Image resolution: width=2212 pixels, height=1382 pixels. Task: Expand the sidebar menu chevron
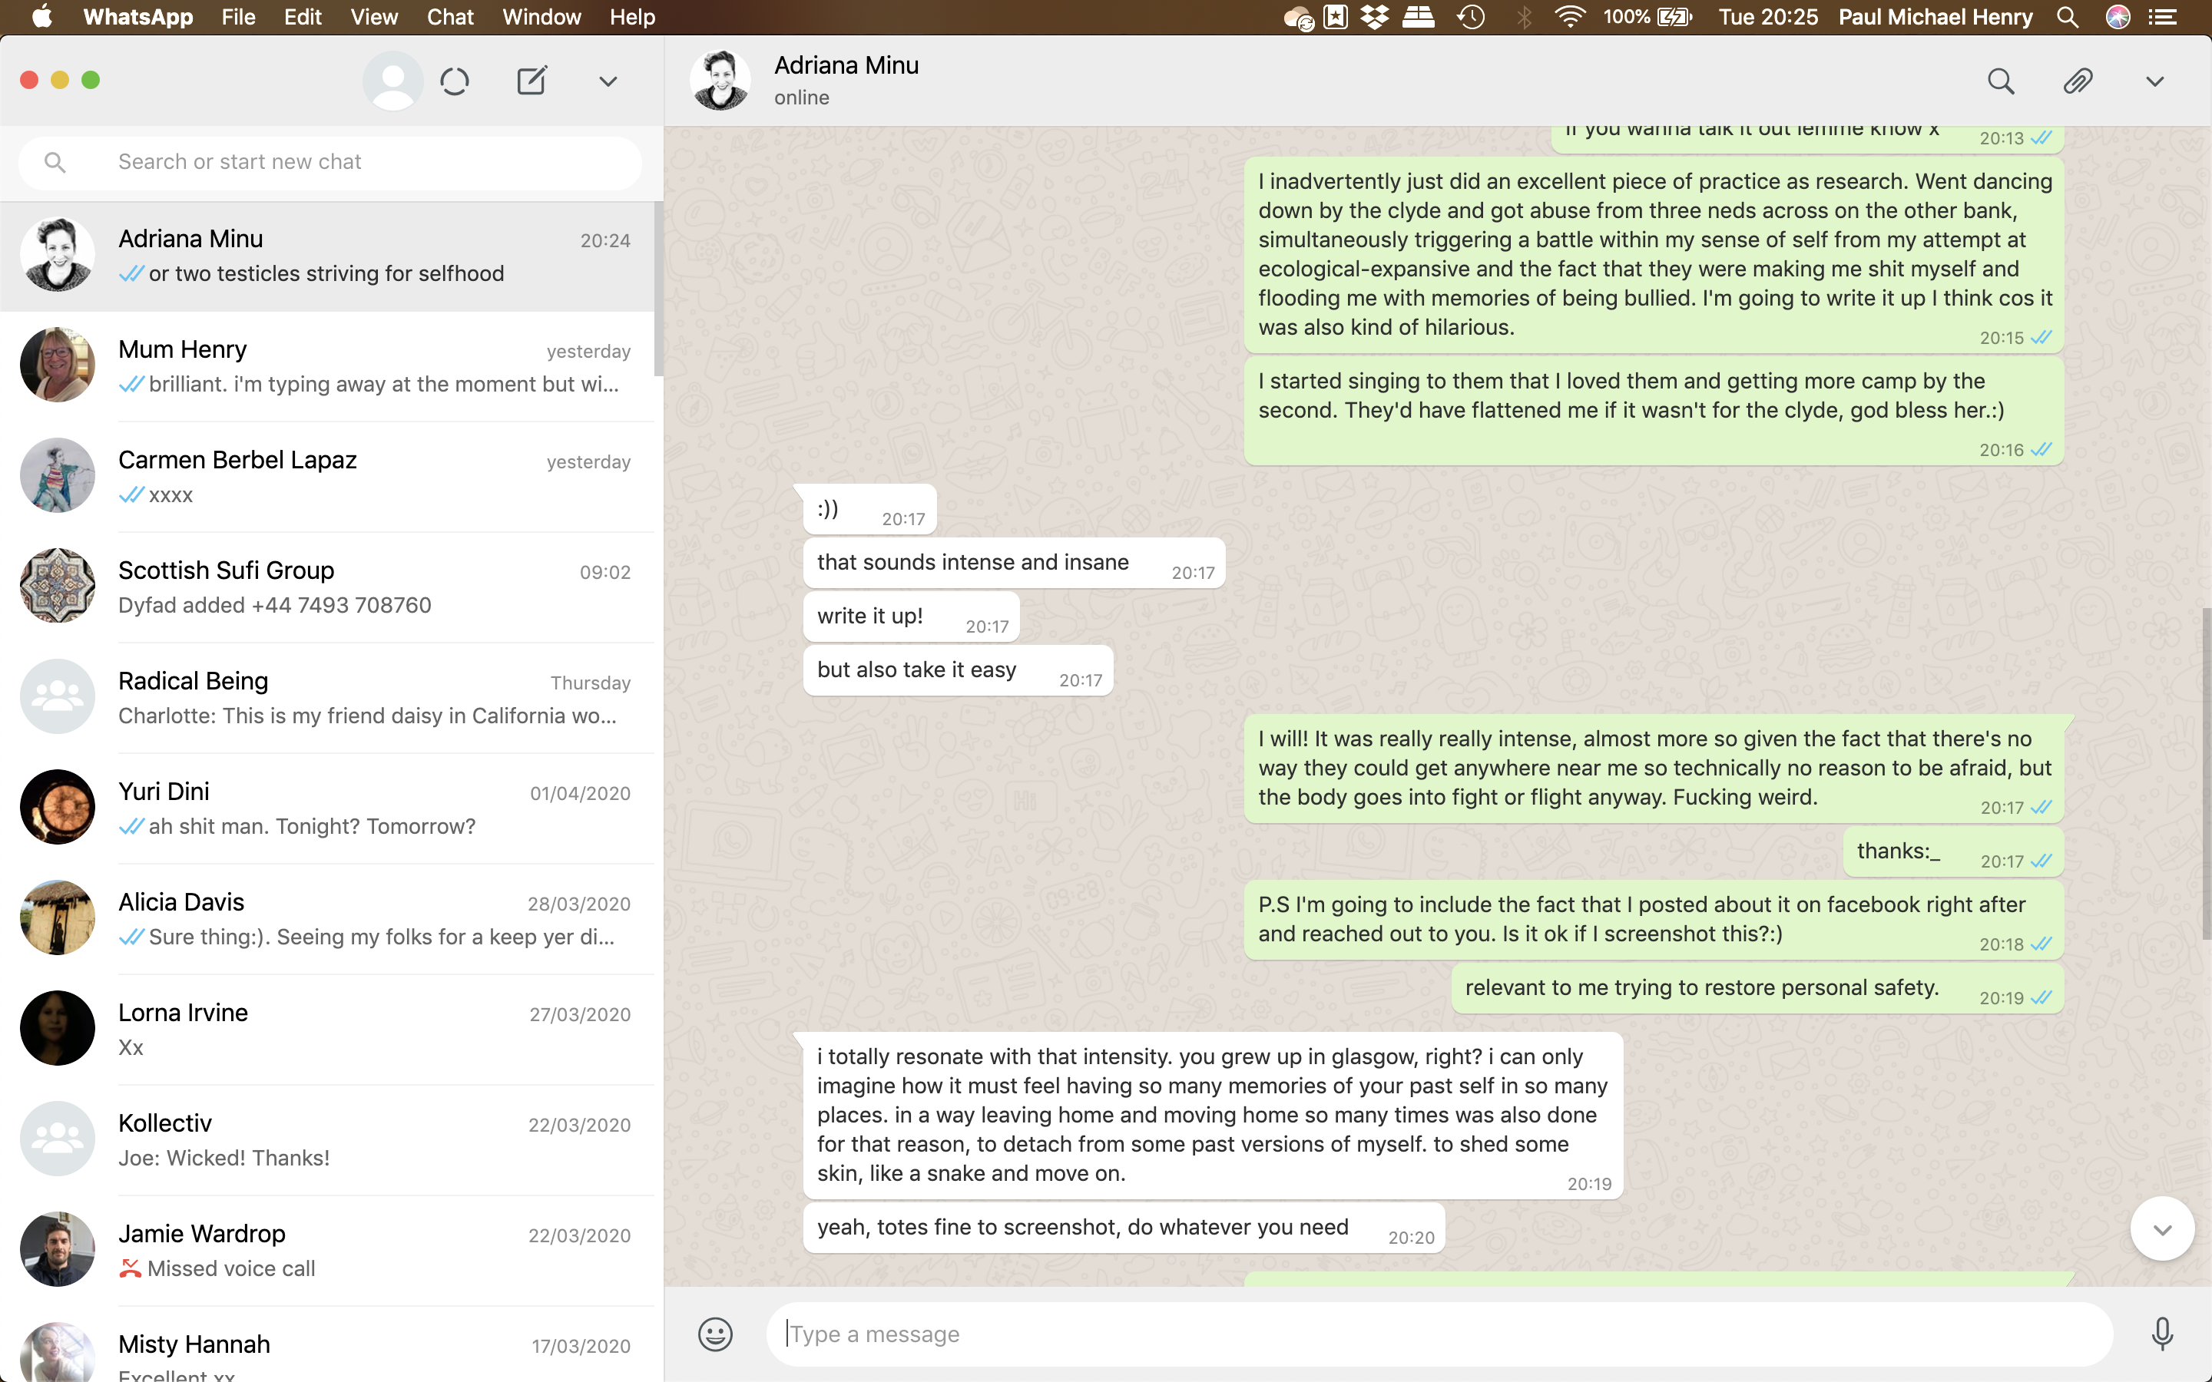(608, 81)
